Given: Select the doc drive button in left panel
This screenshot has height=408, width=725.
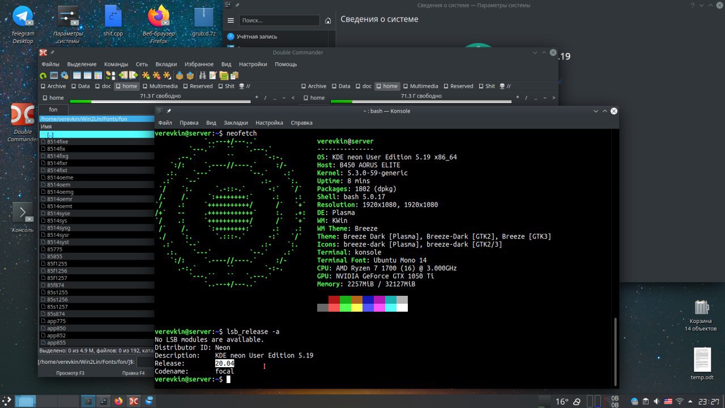Looking at the screenshot, I should tap(103, 86).
